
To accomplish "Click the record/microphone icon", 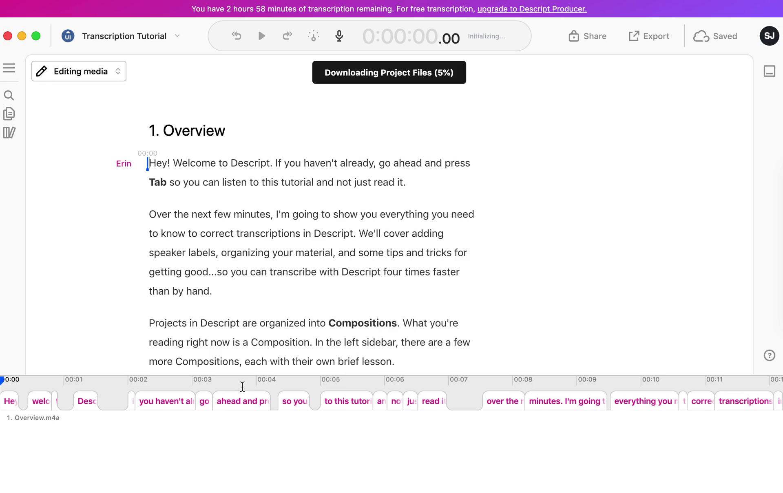I will [x=338, y=35].
